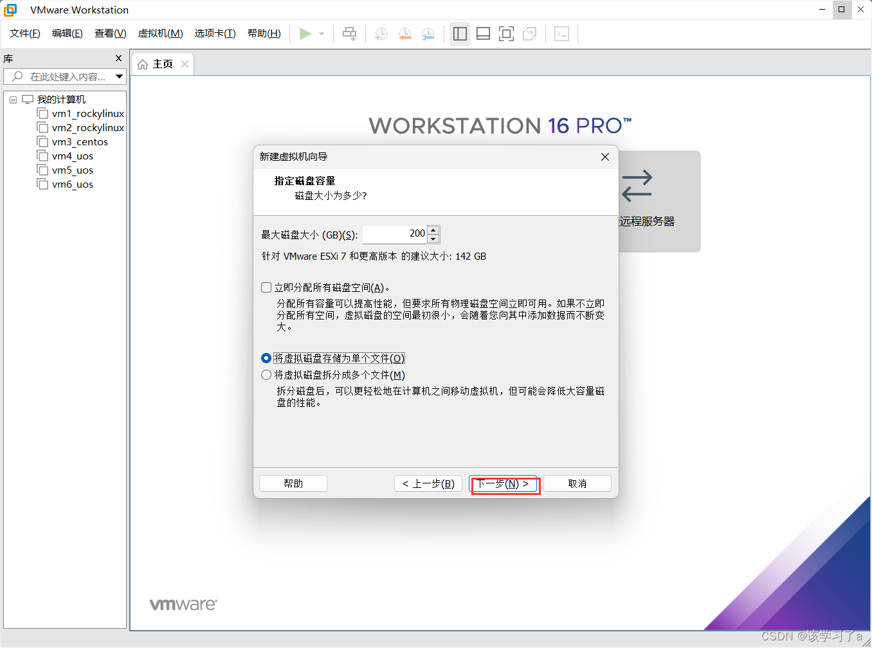Viewport: 872px width, 648px height.
Task: Click the home icon on 主页 tab
Action: pos(143,64)
